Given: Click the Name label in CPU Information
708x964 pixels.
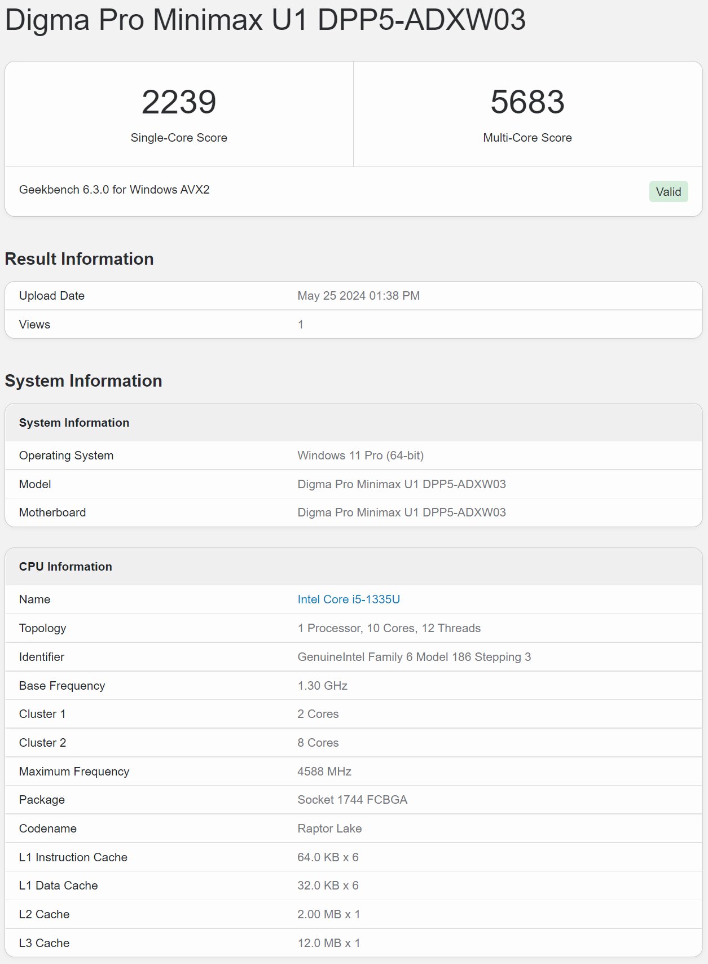Looking at the screenshot, I should coord(34,599).
